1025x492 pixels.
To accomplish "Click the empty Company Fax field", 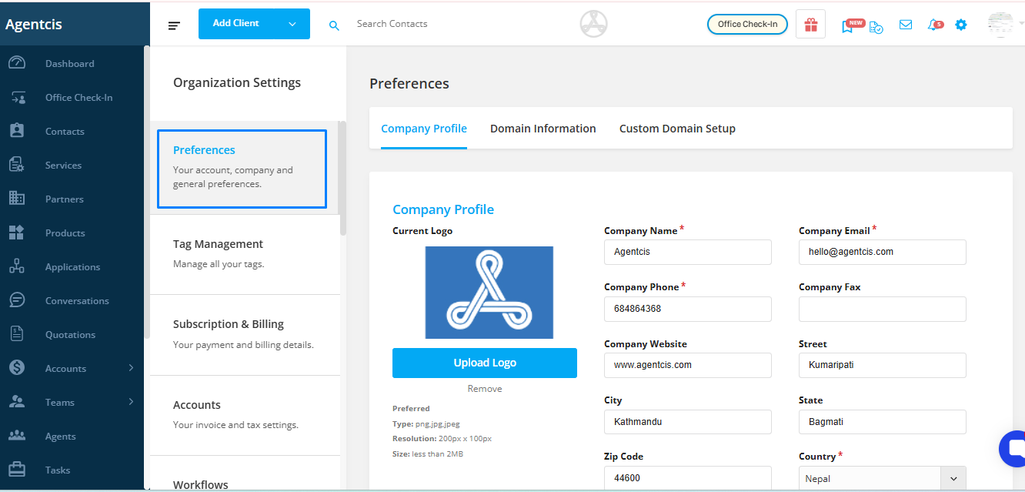I will (883, 309).
